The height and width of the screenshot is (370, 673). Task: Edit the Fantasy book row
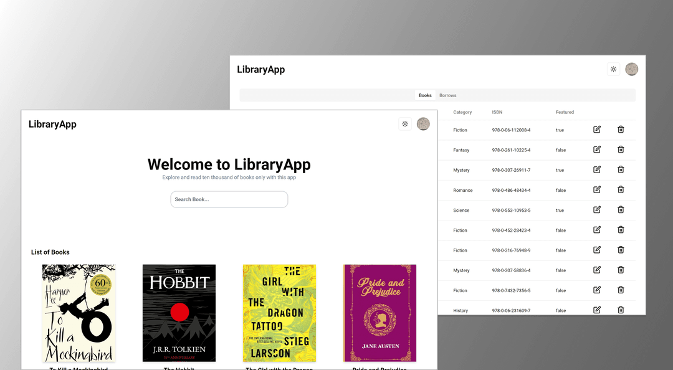coord(596,149)
